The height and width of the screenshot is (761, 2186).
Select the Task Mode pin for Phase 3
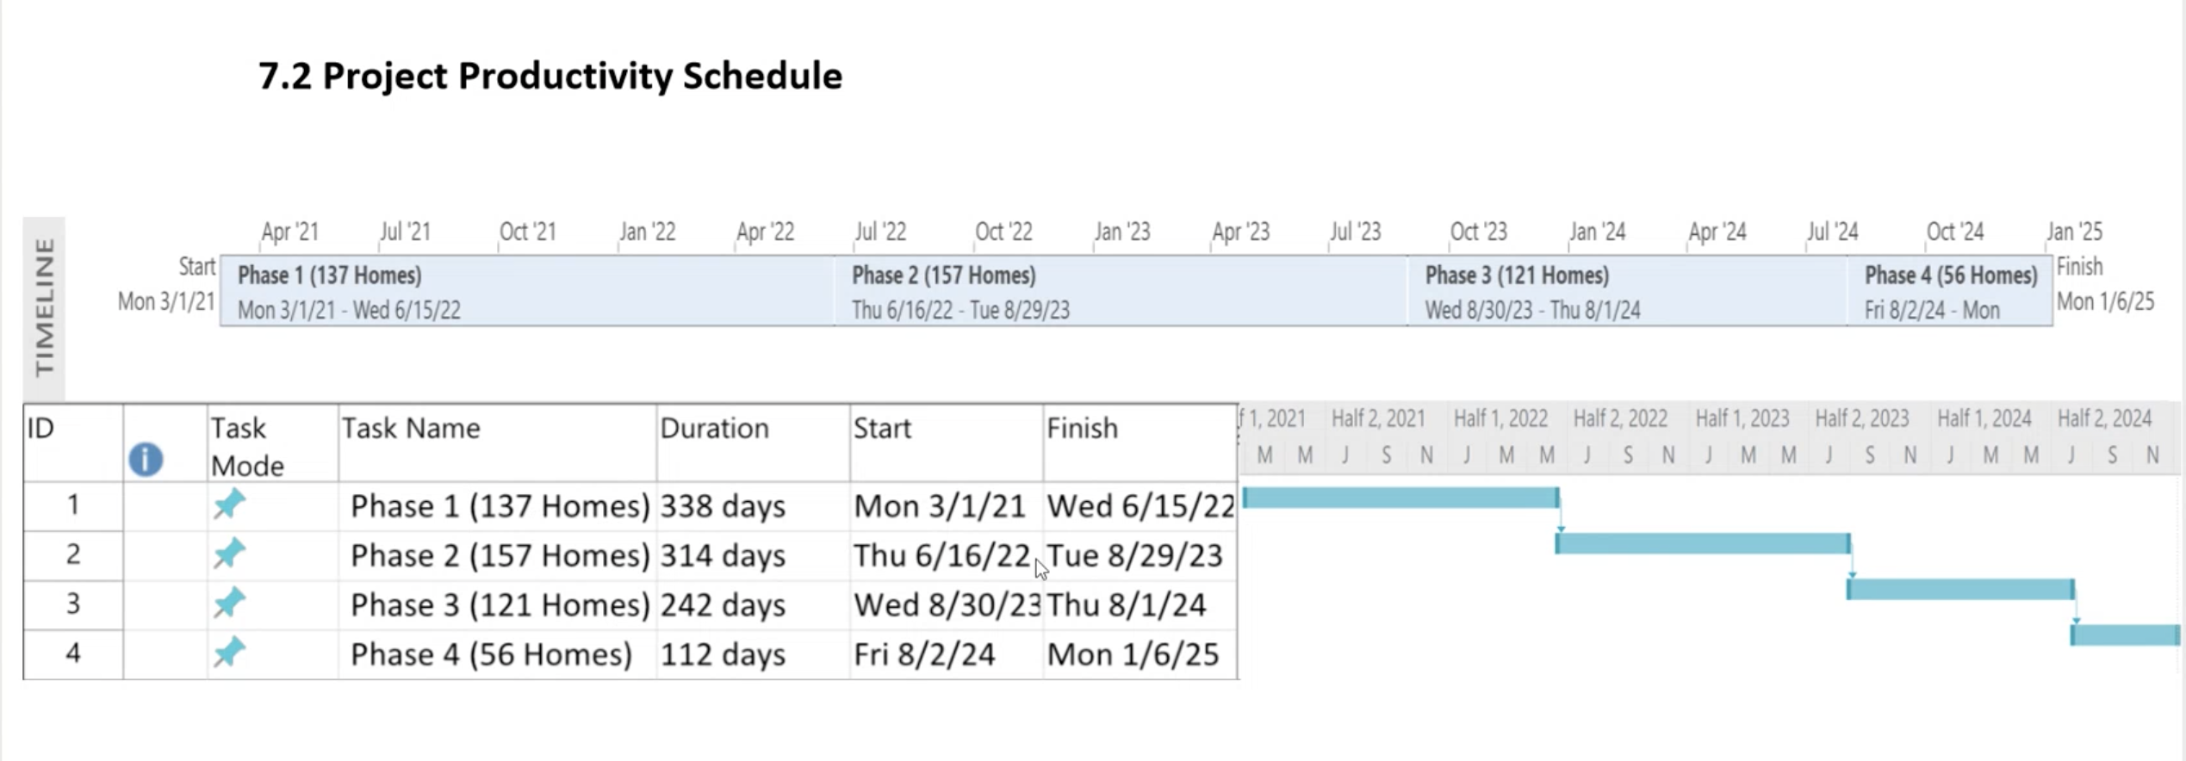tap(229, 603)
